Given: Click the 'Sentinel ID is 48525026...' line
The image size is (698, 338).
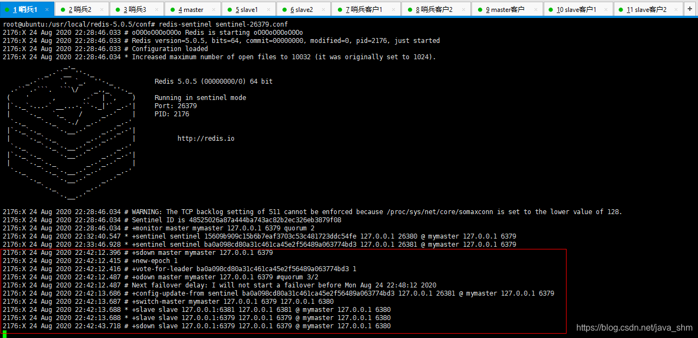Looking at the screenshot, I should coord(172,220).
